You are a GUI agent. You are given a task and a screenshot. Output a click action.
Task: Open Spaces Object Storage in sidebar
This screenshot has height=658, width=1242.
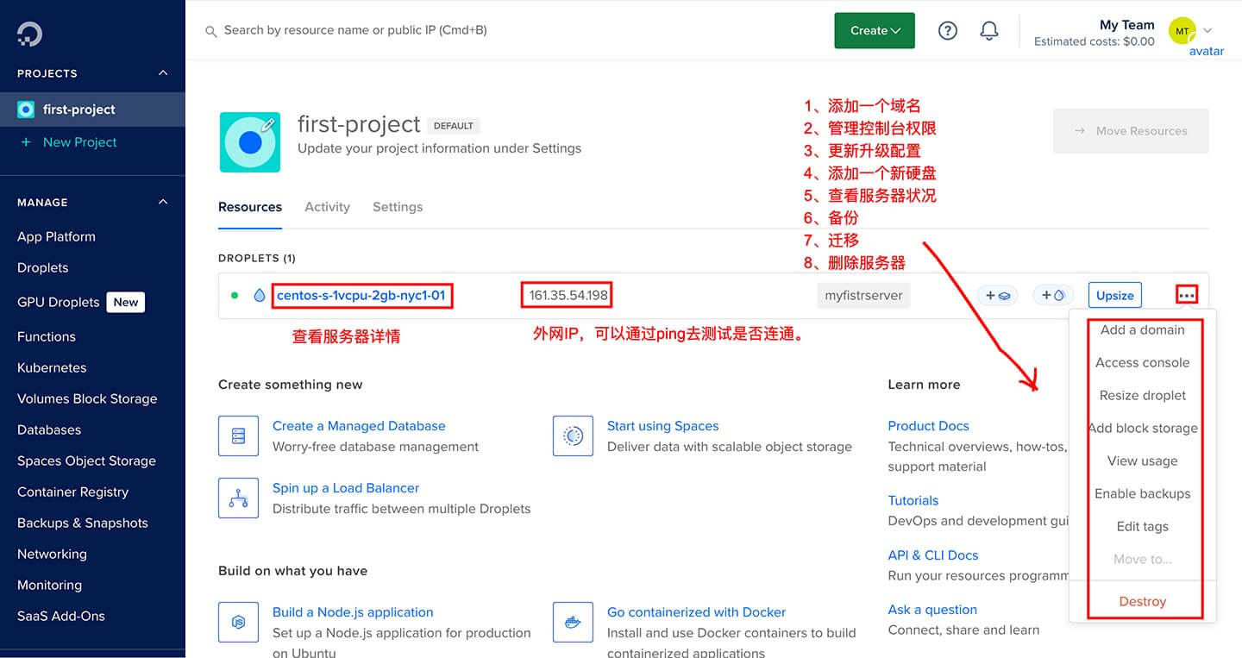coord(86,461)
